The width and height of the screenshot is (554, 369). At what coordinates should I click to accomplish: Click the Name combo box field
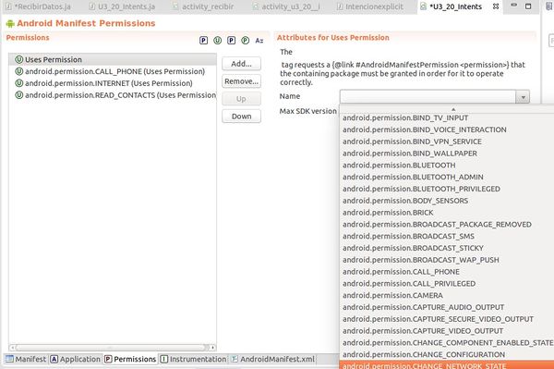428,96
